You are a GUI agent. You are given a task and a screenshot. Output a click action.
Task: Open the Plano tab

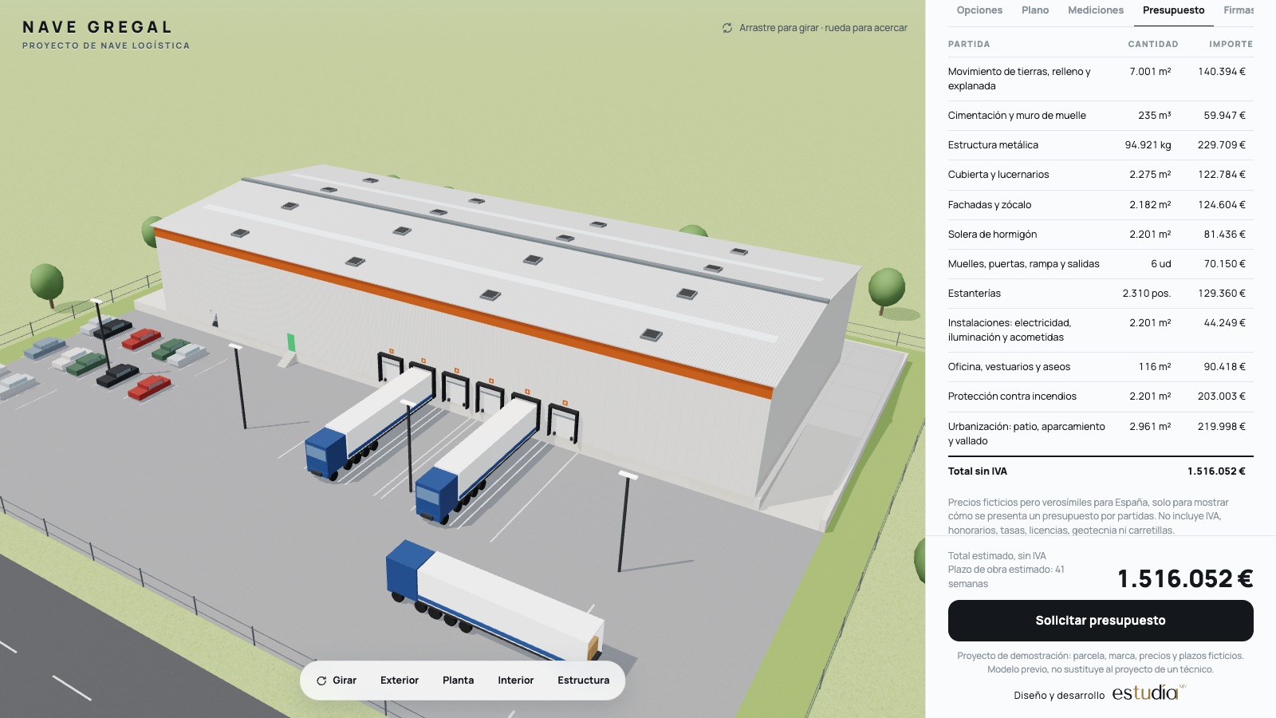(x=1035, y=10)
